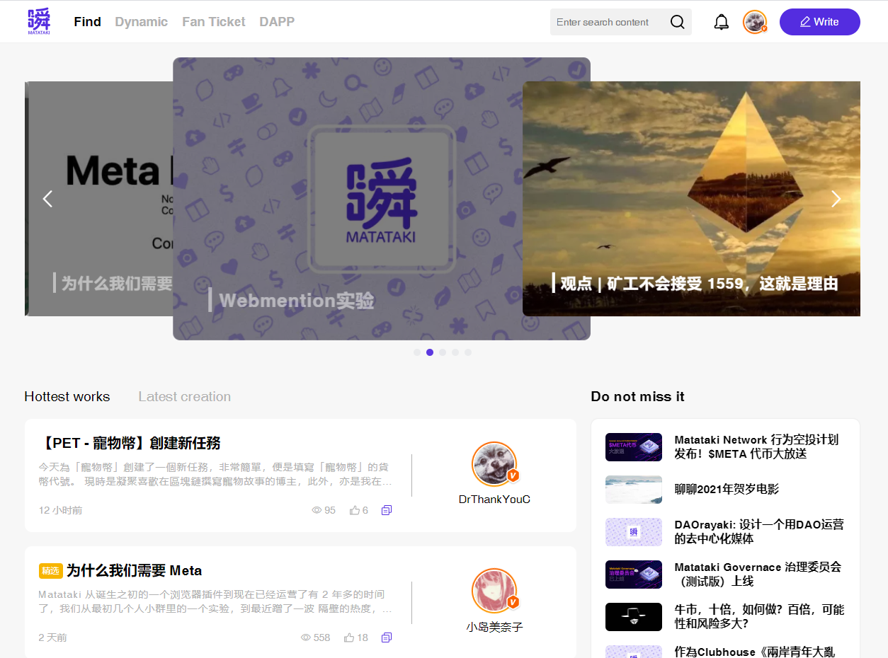Click the 精选 featured badge
This screenshot has height=658, width=888.
[51, 571]
